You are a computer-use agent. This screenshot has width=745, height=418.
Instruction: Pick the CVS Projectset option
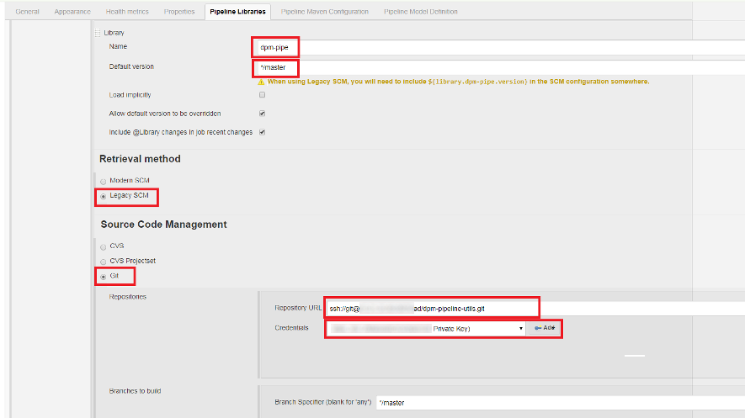click(x=104, y=261)
